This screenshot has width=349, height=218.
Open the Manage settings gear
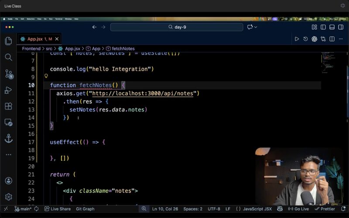[x=8, y=197]
